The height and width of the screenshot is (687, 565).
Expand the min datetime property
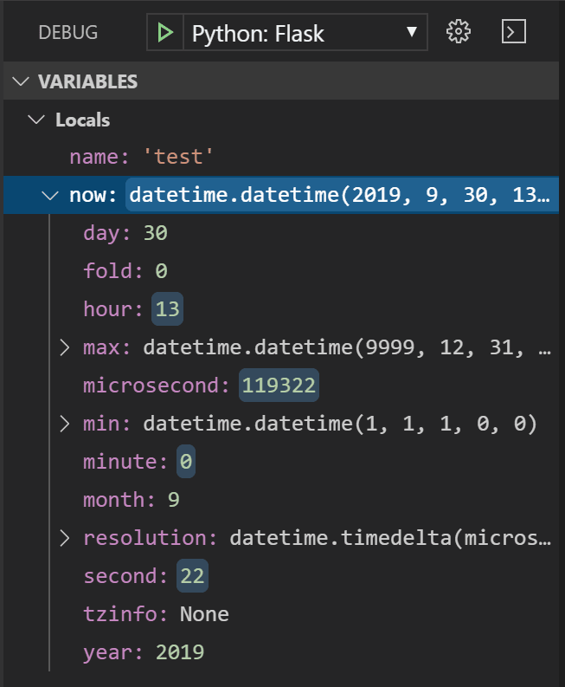(x=65, y=424)
